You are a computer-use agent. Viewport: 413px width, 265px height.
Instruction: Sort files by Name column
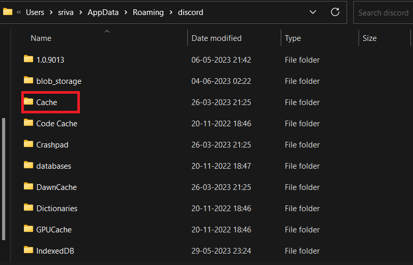click(41, 38)
